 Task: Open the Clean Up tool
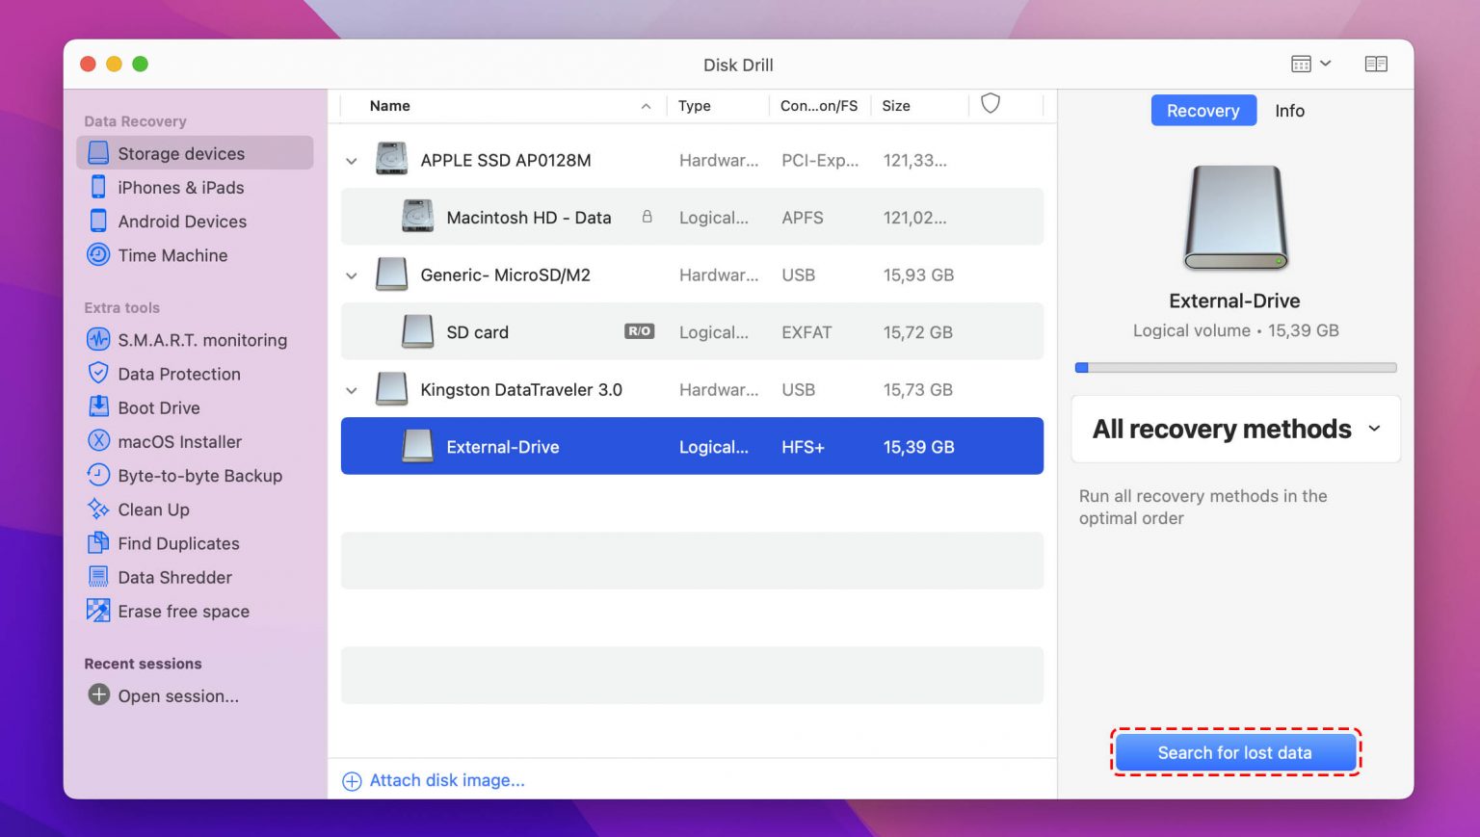tap(152, 510)
